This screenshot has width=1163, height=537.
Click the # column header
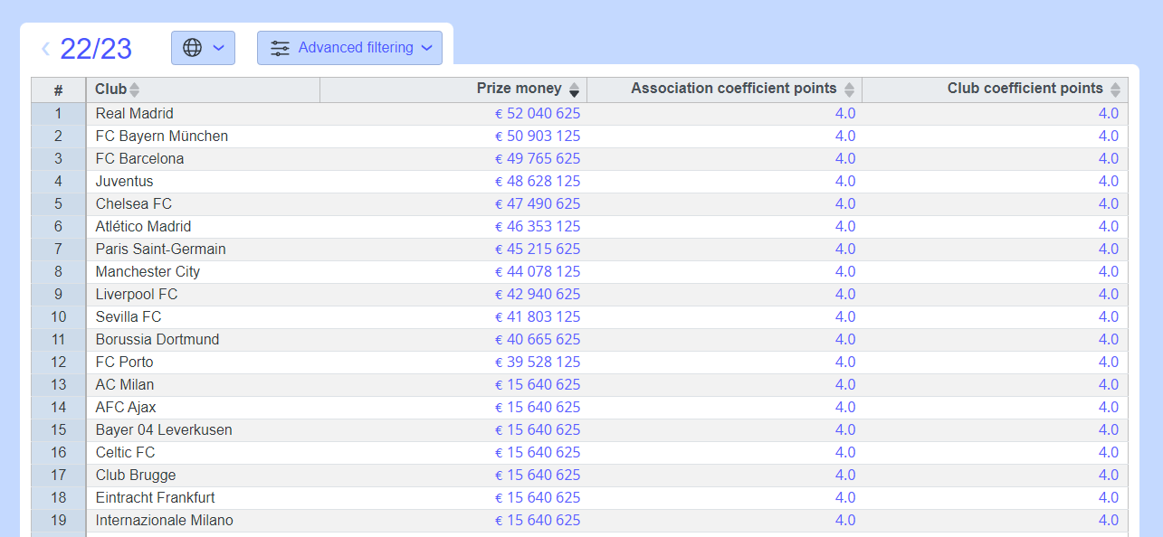[58, 89]
